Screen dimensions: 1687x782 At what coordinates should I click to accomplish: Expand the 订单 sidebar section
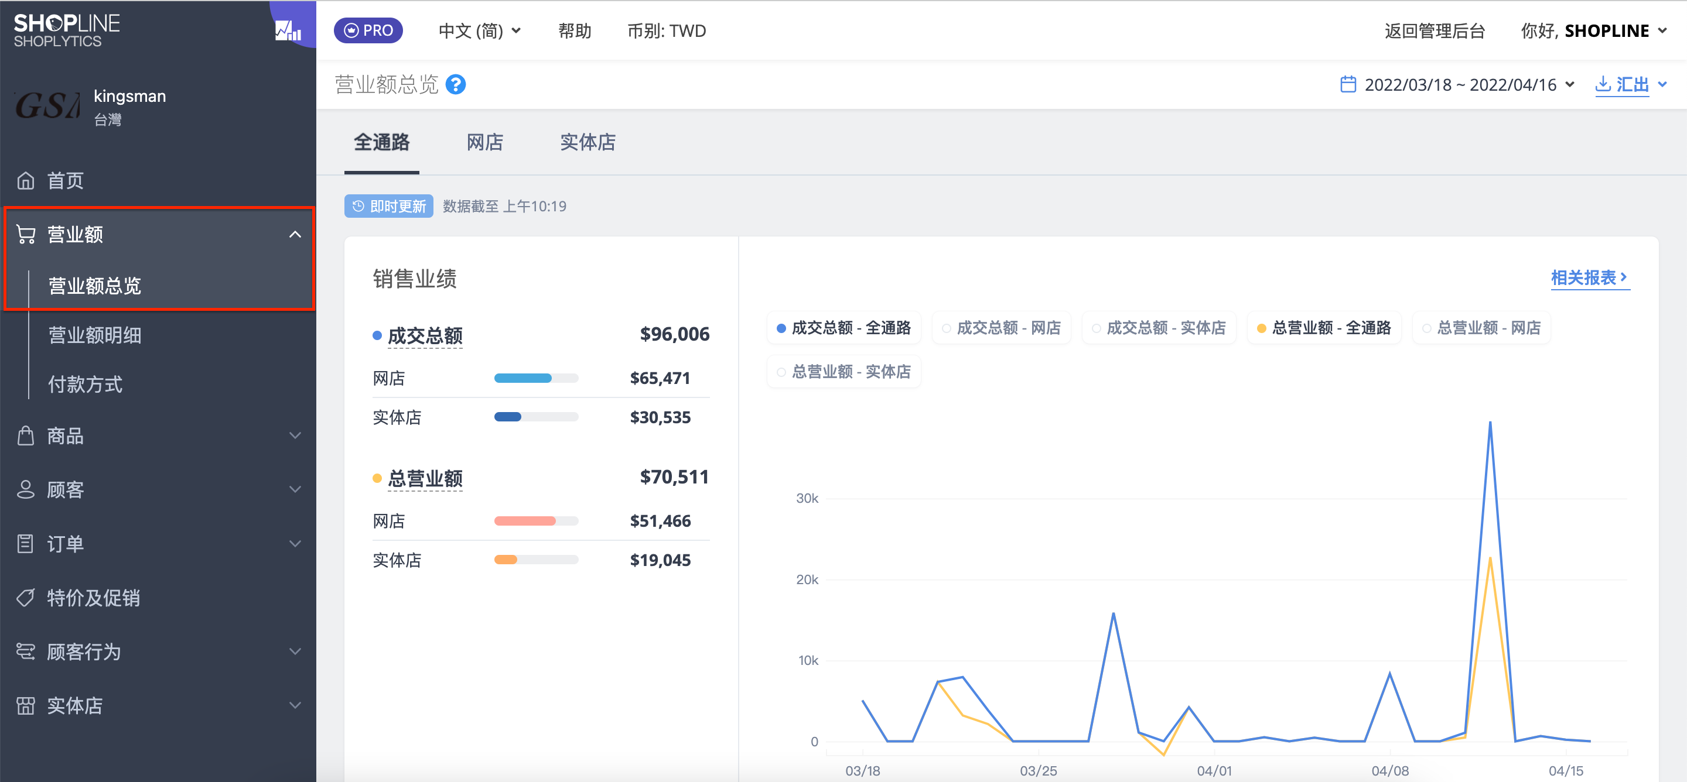(158, 544)
